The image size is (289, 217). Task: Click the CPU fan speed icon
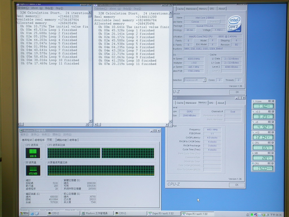pos(253,163)
